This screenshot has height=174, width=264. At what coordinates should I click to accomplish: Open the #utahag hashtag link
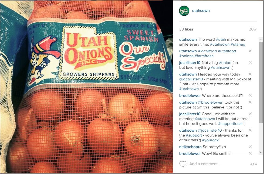[x=238, y=44]
